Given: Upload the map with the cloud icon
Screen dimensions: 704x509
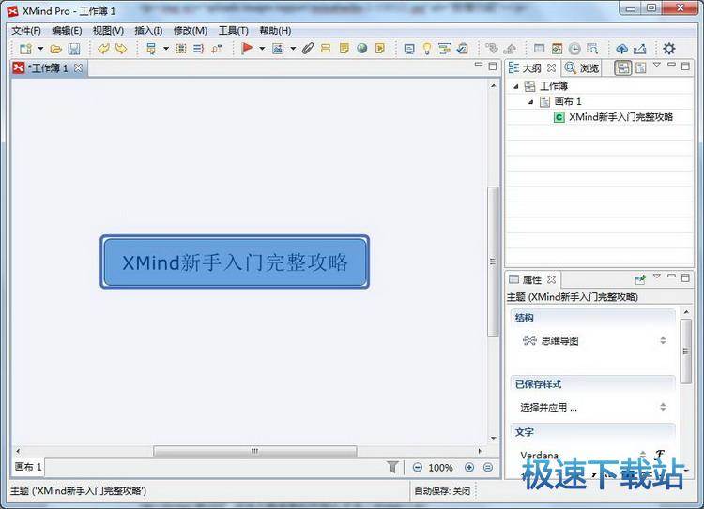Looking at the screenshot, I should (x=621, y=49).
